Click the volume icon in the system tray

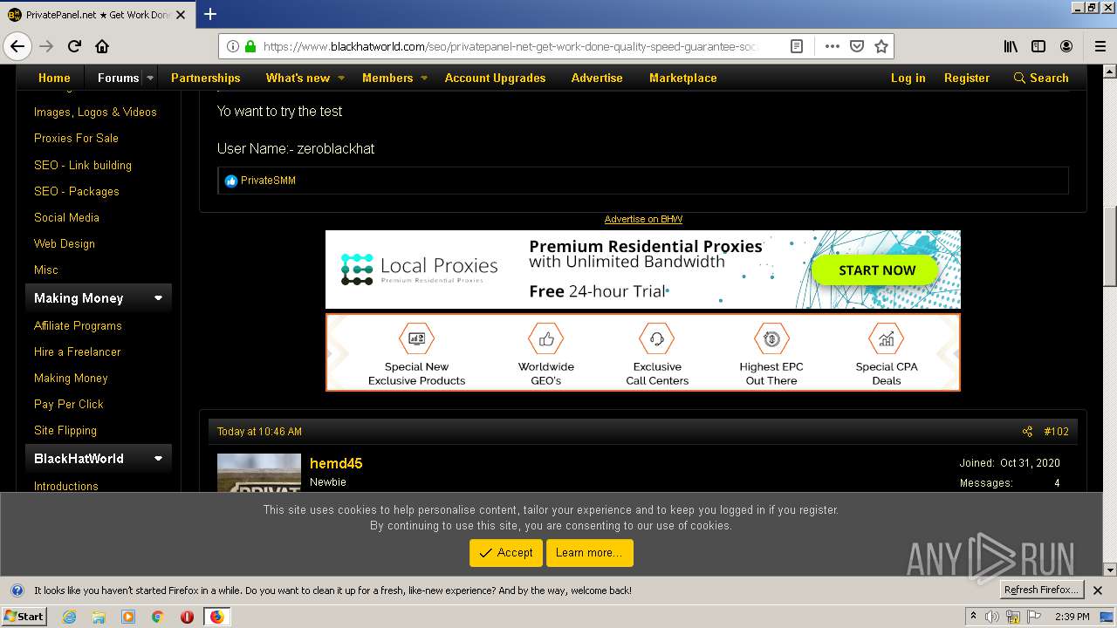(993, 617)
